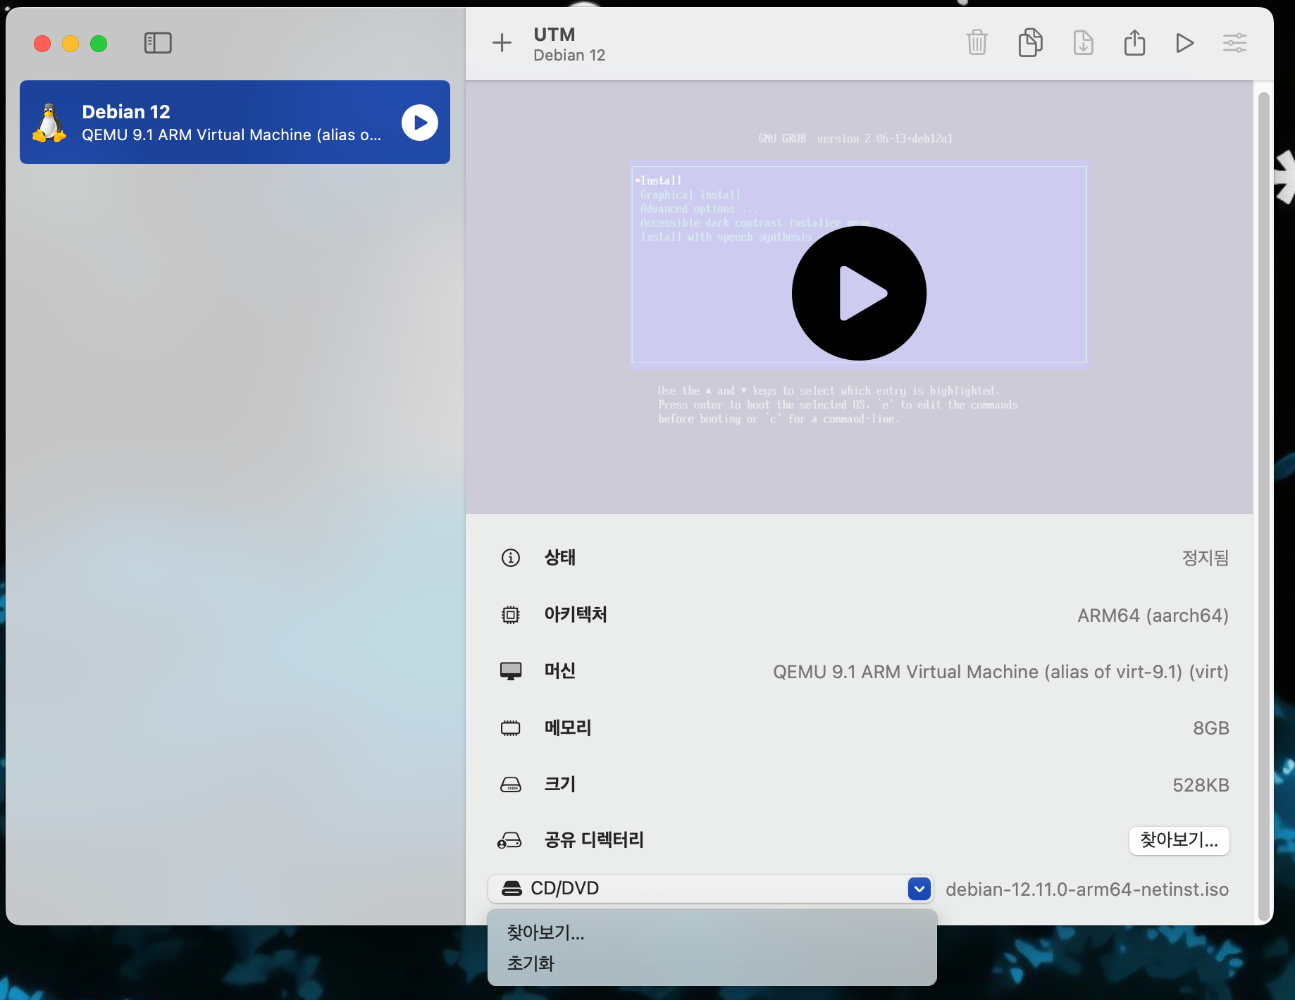Viewport: 1295px width, 1000px height.
Task: Click the UTM title in the toolbar
Action: (x=554, y=35)
